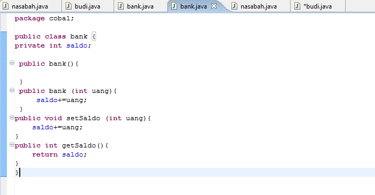Collapse the public bank() constructor fold marker
The height and width of the screenshot is (195, 375).
click(12, 63)
